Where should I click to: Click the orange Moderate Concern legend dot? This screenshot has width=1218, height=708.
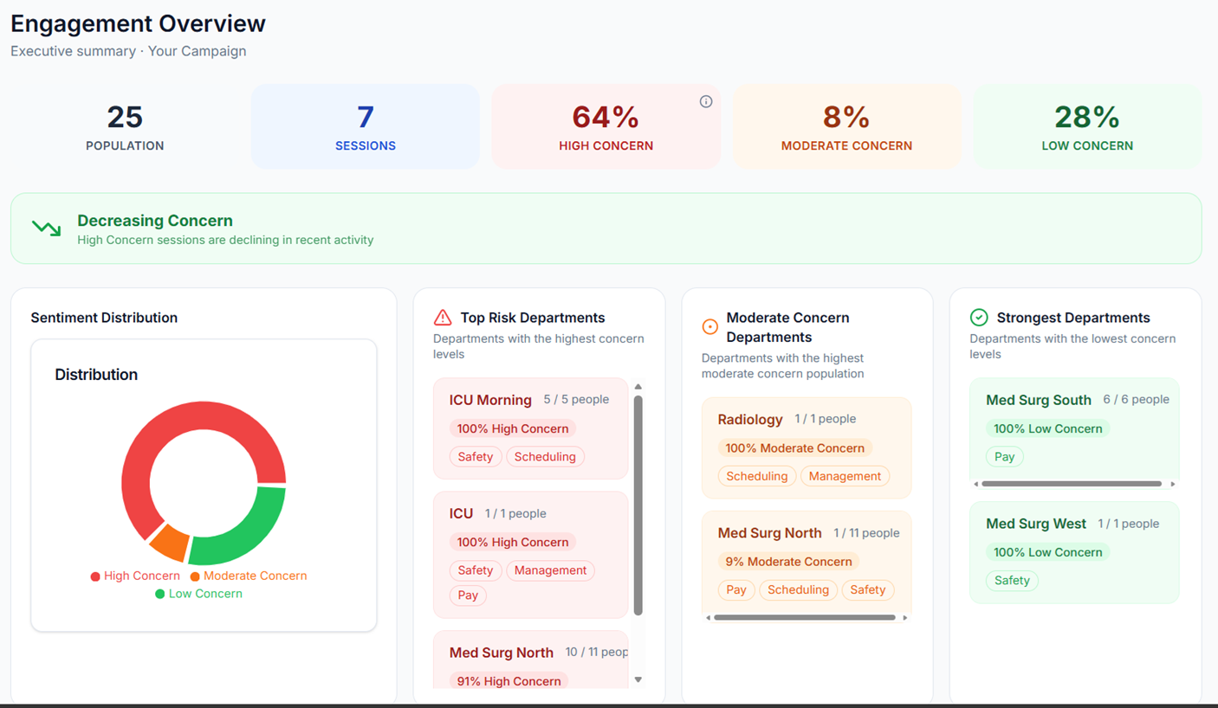click(195, 576)
